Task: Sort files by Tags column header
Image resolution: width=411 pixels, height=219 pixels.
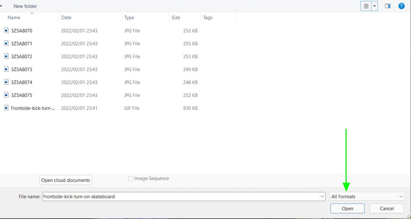Action: click(208, 18)
